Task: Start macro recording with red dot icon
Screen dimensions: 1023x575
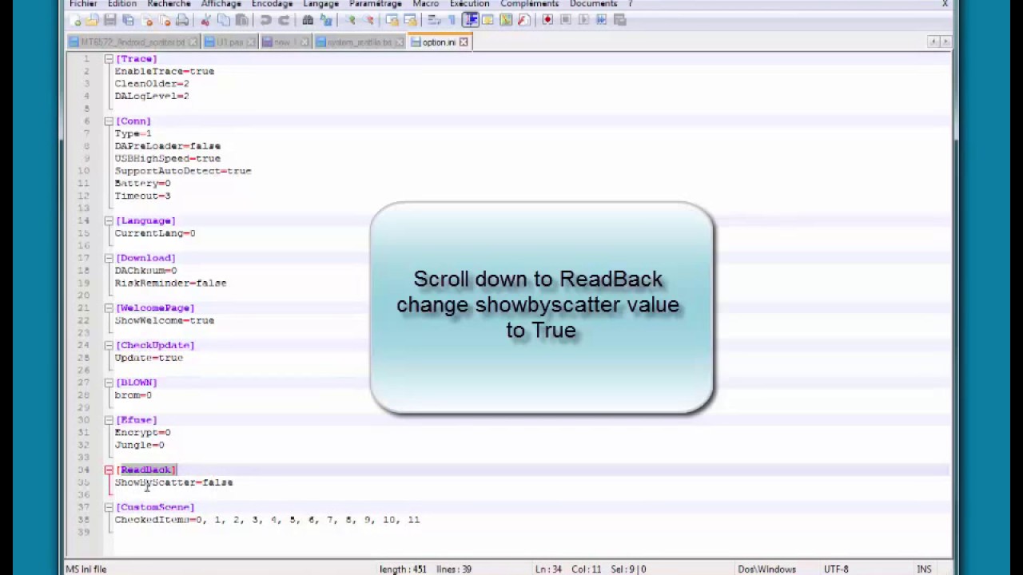Action: pos(547,20)
